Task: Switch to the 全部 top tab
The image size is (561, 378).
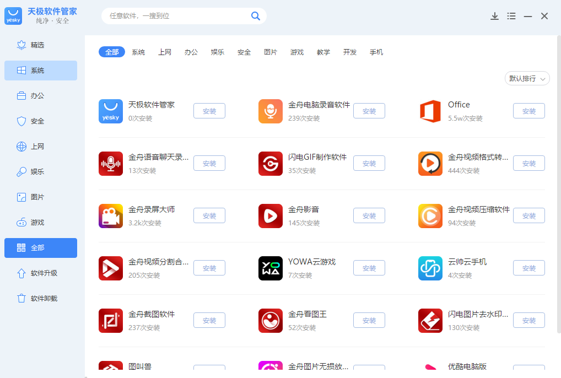Action: (112, 52)
